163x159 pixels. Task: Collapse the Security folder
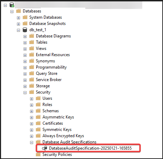tap(25, 92)
